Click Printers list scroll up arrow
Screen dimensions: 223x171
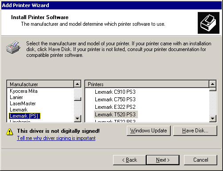coord(213,84)
